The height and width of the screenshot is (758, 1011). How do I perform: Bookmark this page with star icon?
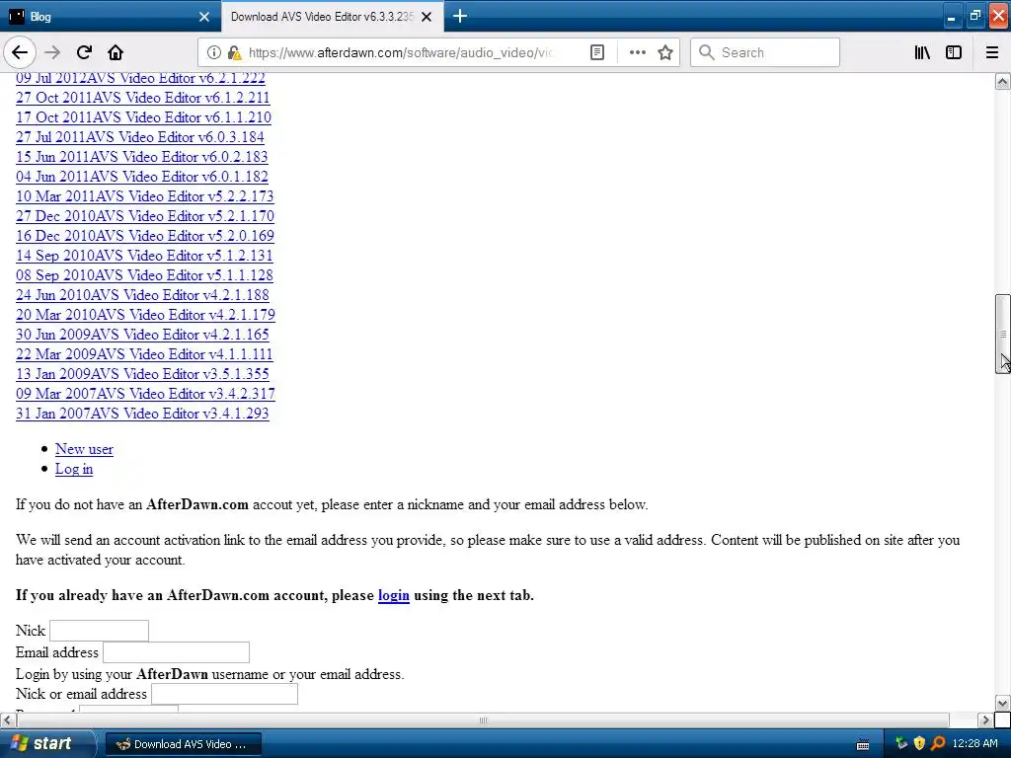click(665, 52)
